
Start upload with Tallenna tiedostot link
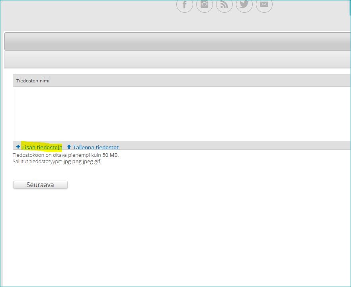click(96, 147)
